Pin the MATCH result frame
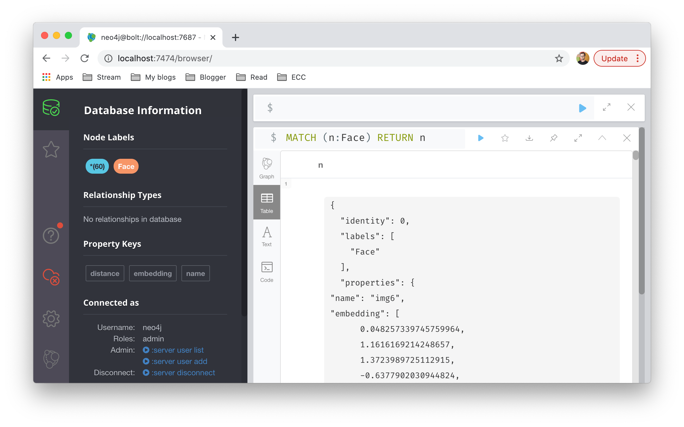The image size is (684, 427). (x=554, y=138)
